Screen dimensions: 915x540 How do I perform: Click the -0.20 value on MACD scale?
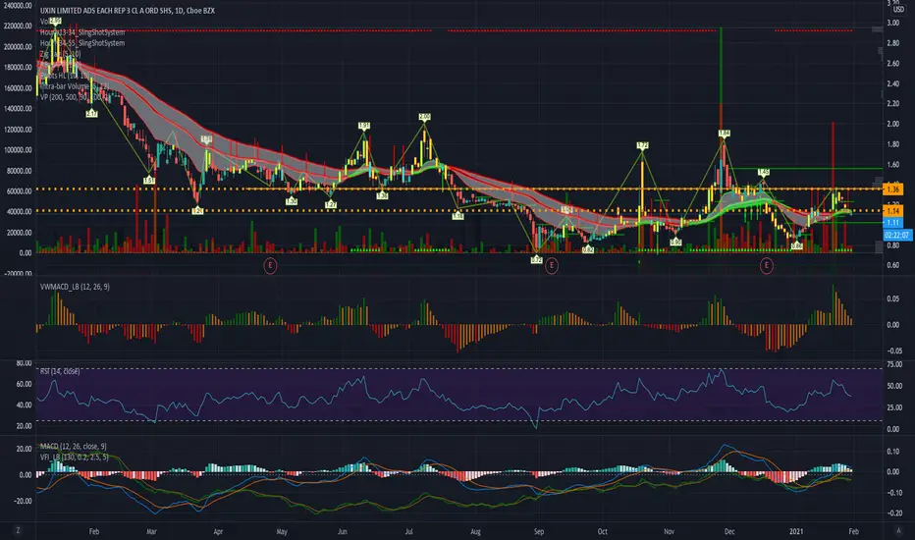click(894, 513)
